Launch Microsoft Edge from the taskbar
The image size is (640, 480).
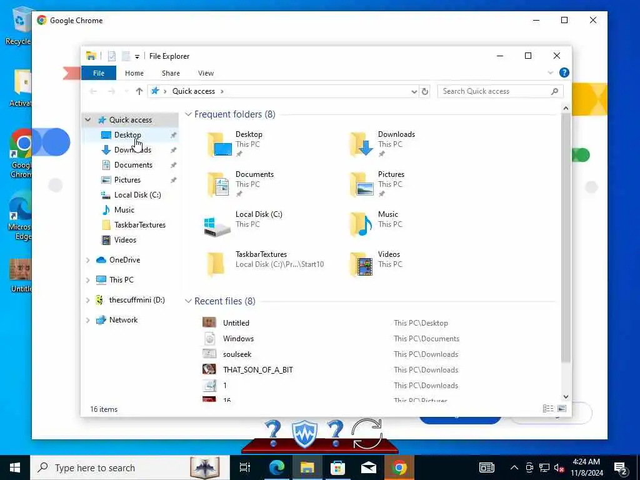pyautogui.click(x=277, y=467)
